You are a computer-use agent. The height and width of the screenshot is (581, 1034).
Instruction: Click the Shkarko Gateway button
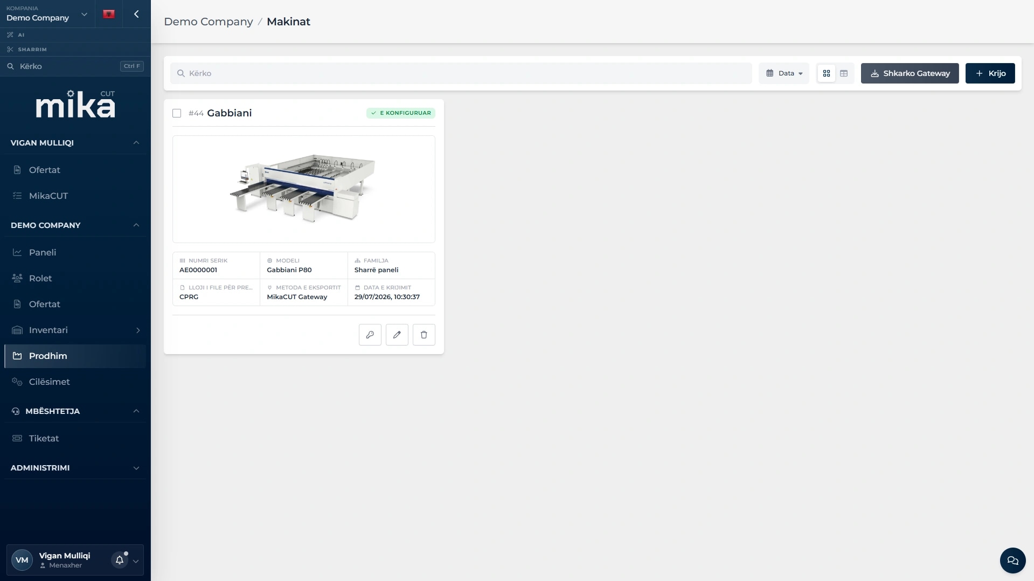click(910, 73)
